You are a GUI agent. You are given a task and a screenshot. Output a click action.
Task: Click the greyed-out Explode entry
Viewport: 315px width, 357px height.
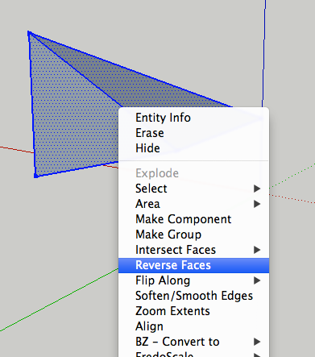[x=193, y=173]
